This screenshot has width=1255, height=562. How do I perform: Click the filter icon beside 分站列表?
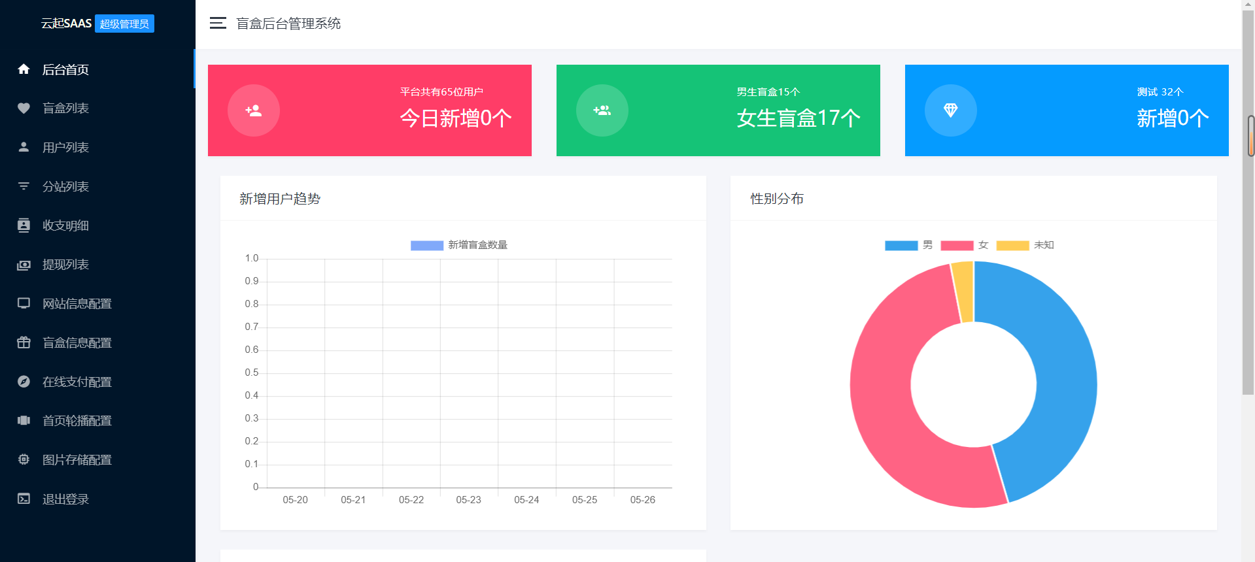pos(24,186)
